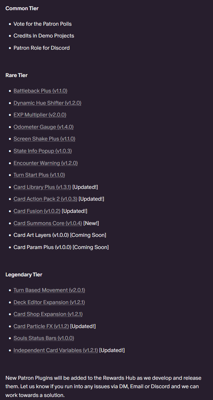The image size is (213, 400).
Task: Click Independent Card Variables (v1.2.1) link
Action: tap(56, 350)
